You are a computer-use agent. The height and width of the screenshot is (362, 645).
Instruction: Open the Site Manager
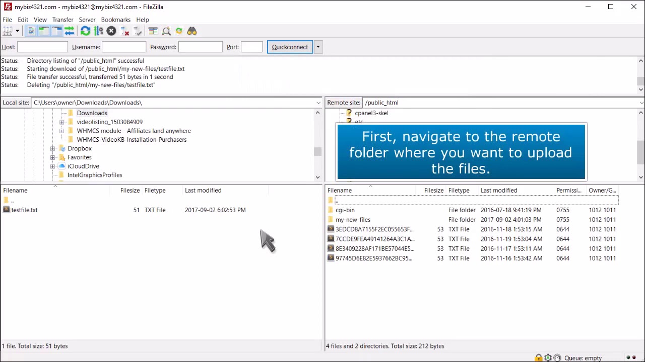tap(7, 31)
